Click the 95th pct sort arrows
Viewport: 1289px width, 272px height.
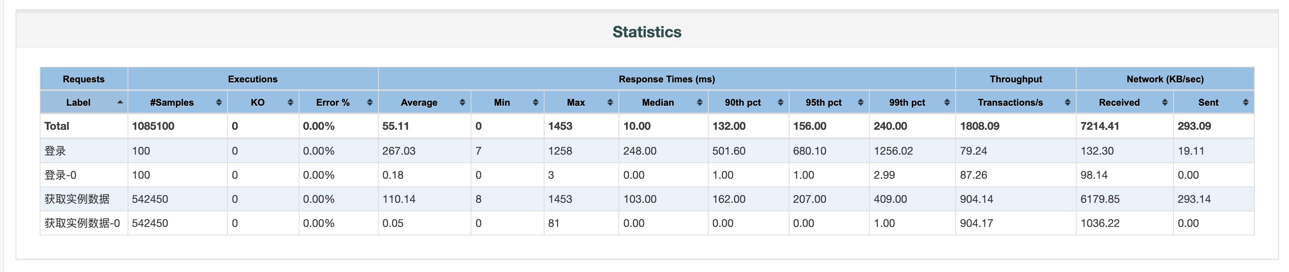pos(861,103)
